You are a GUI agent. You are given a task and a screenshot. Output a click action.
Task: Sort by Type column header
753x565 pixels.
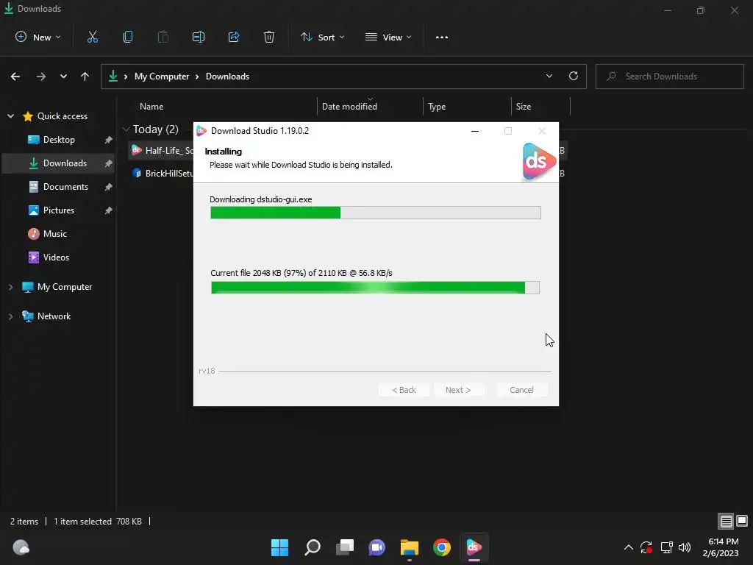click(437, 107)
